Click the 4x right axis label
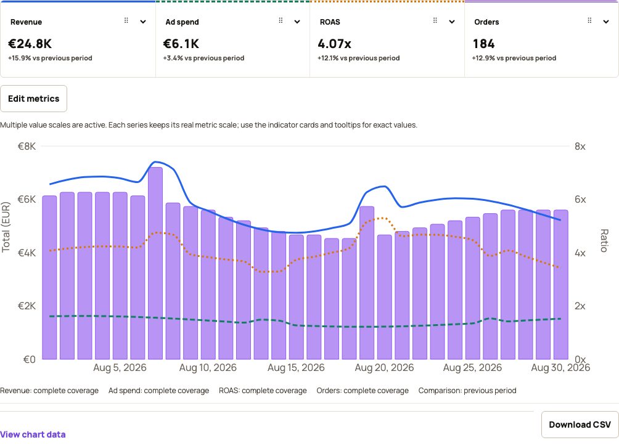The image size is (619, 448). [x=580, y=253]
